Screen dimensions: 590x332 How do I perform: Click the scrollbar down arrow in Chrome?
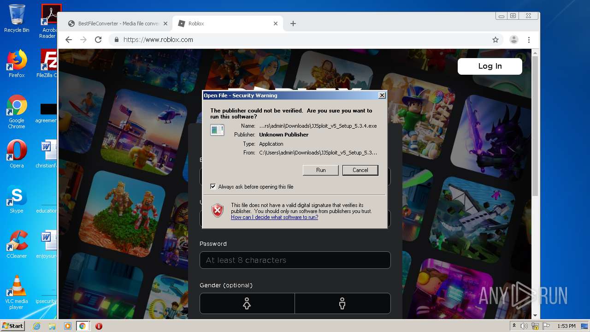pyautogui.click(x=535, y=315)
